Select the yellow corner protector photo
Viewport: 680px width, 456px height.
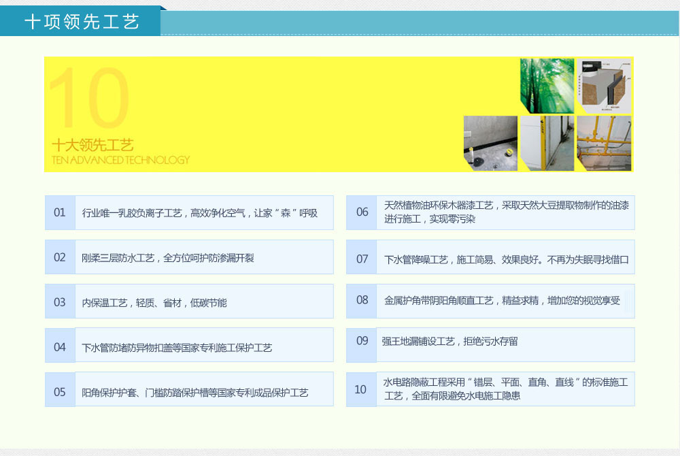pos(547,143)
